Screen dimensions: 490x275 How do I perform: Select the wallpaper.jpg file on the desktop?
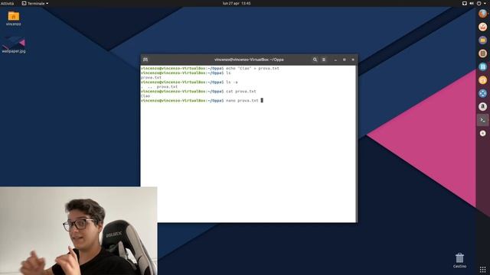14,44
